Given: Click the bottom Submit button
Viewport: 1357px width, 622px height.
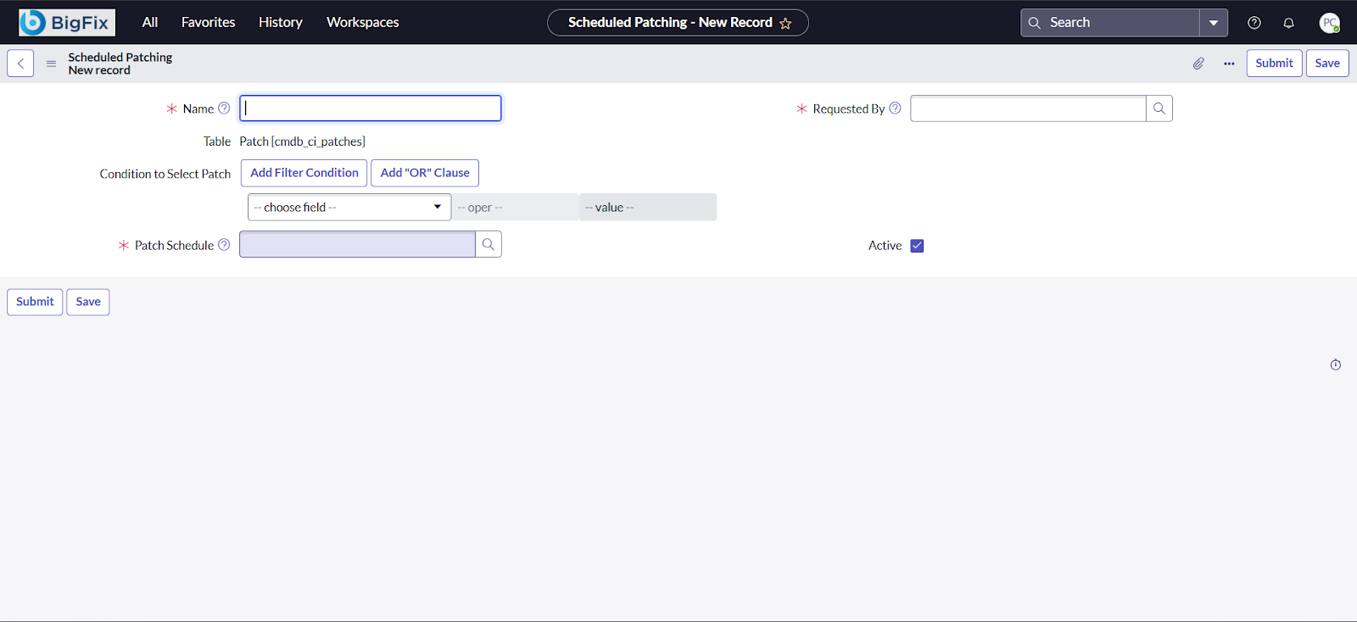Looking at the screenshot, I should pos(35,302).
